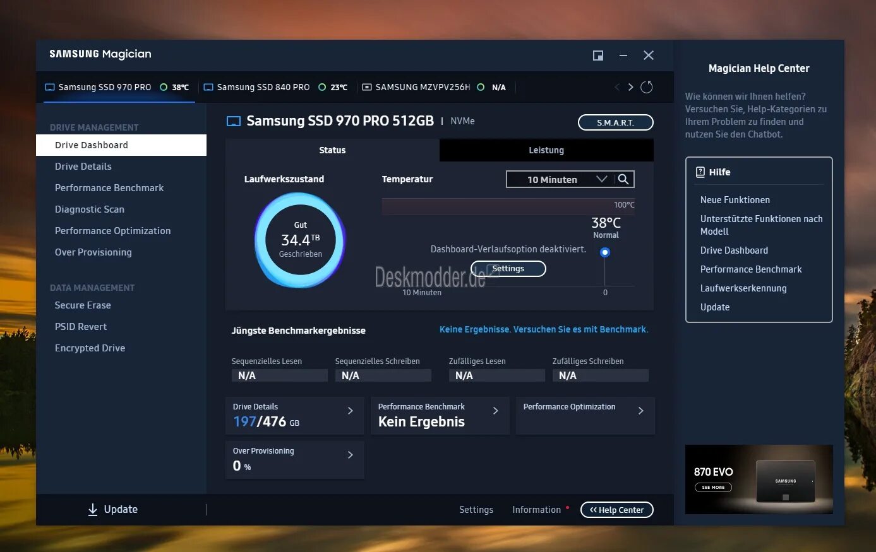
Task: Click the temperature search magnifier icon
Action: (623, 179)
